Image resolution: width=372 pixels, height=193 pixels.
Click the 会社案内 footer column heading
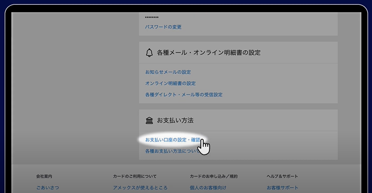coord(44,177)
